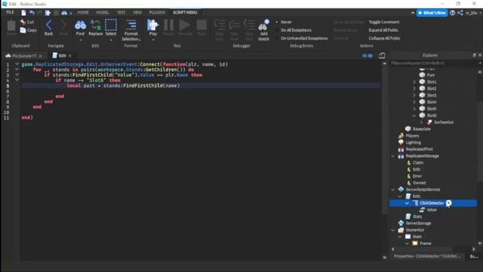The width and height of the screenshot is (483, 272).
Task: Select On All Exceptions option
Action: (x=296, y=30)
